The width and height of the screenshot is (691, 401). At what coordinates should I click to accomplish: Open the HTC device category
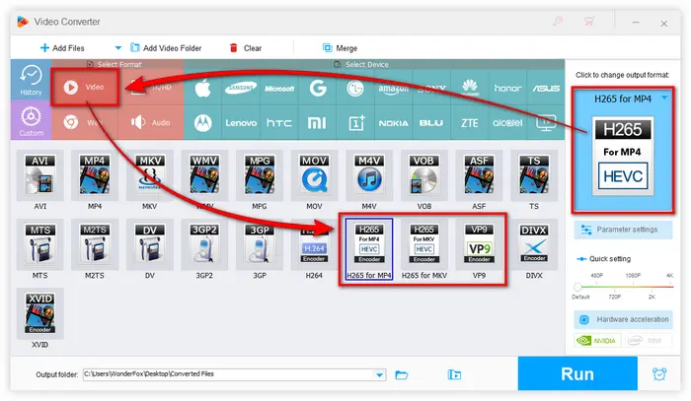(x=279, y=123)
